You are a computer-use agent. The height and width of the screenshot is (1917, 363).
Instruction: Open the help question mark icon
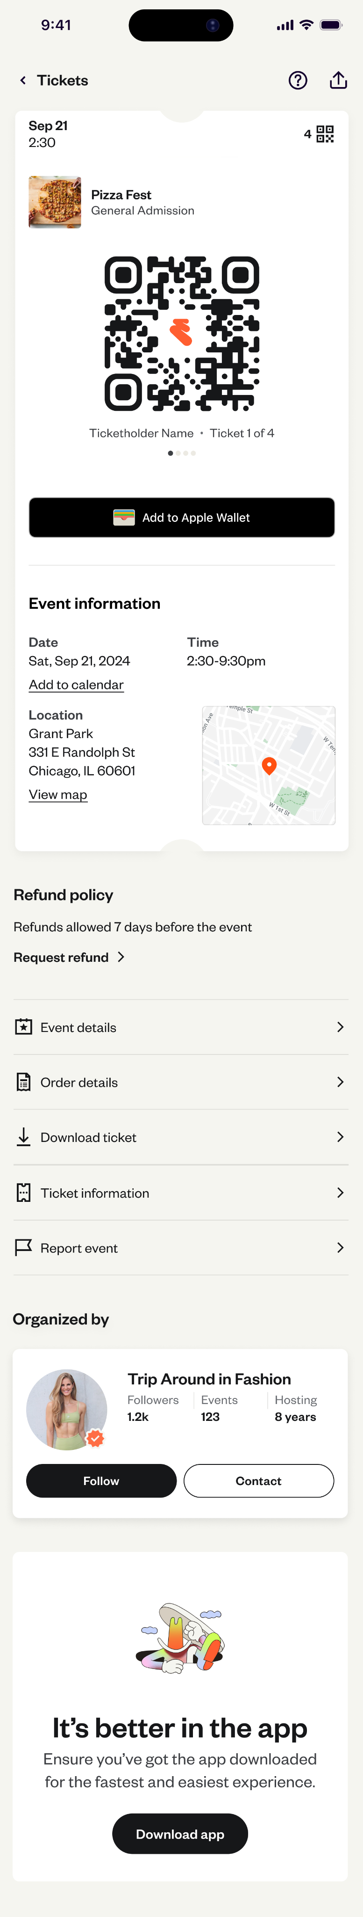(298, 80)
